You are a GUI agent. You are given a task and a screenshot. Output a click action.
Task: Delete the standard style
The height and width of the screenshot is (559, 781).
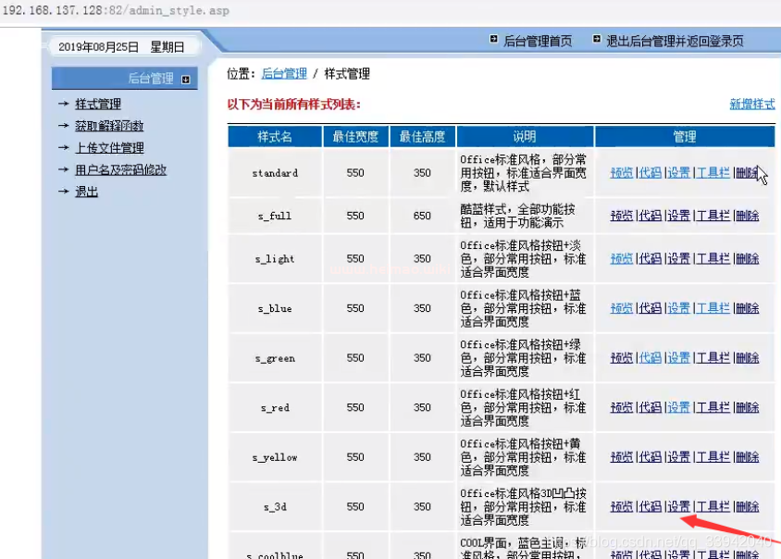pos(747,173)
